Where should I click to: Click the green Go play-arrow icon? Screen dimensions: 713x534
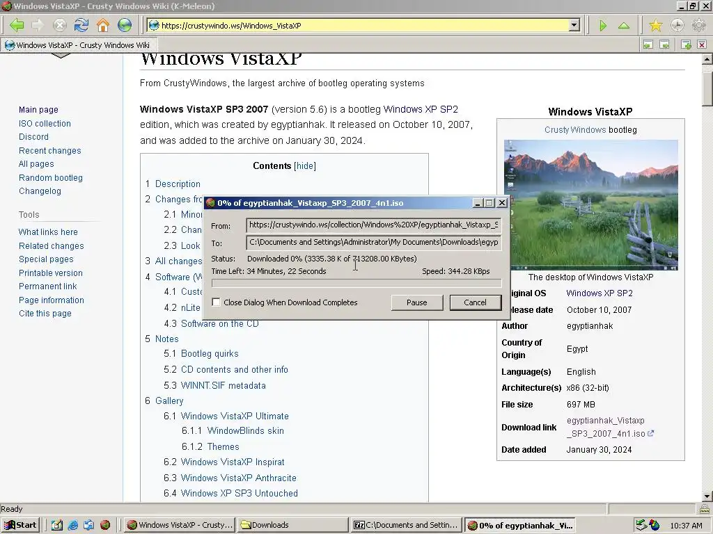click(603, 26)
